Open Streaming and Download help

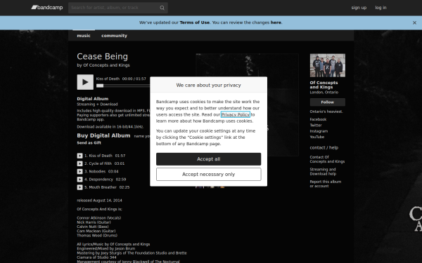[323, 172]
